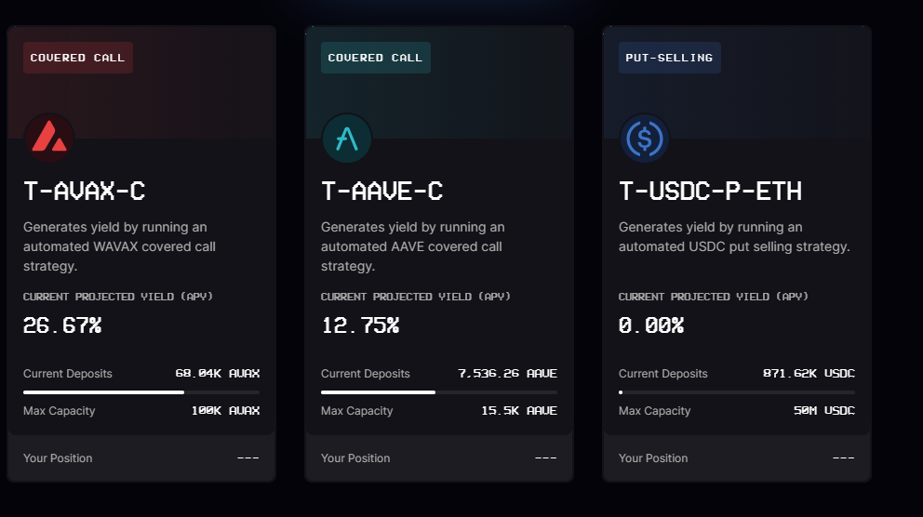Select the 12.75% projected yield value
The image size is (923, 517).
point(360,325)
